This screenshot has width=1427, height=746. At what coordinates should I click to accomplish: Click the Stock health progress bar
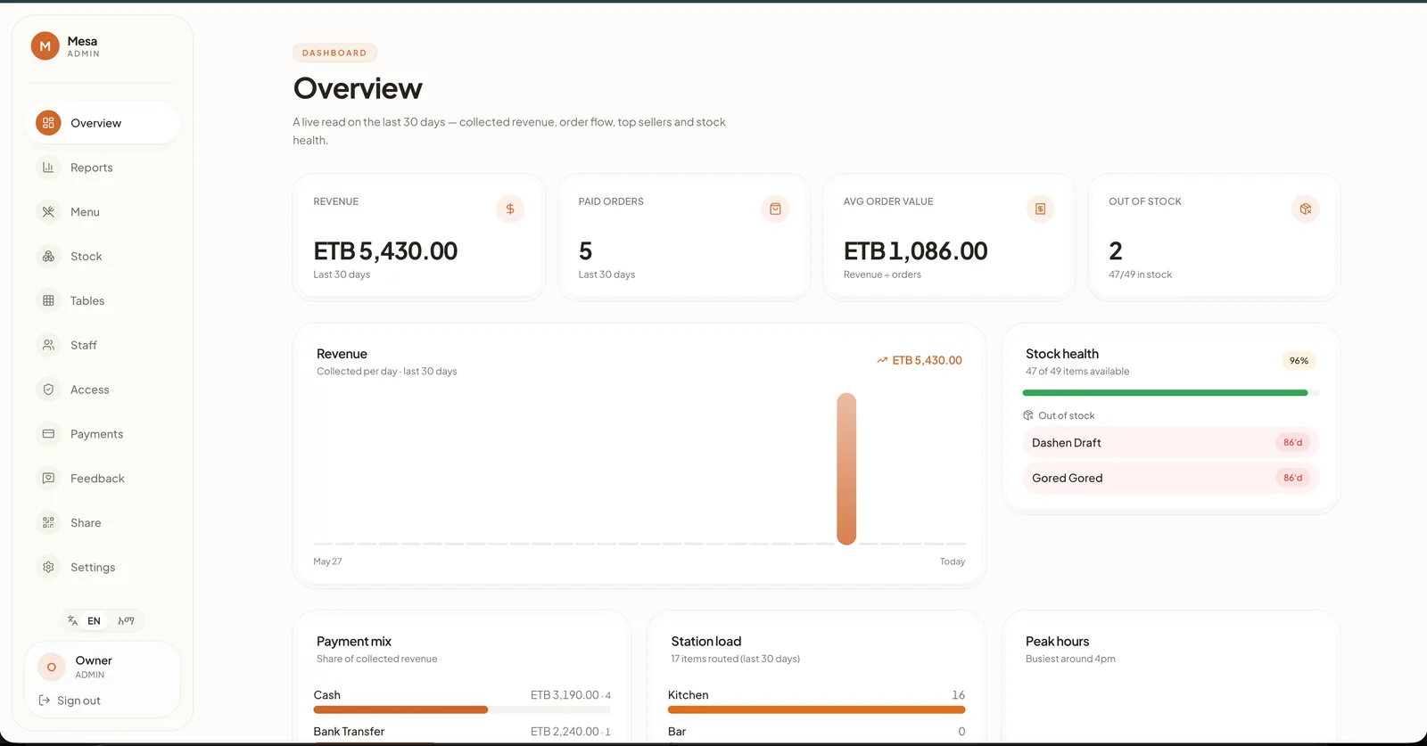coord(1170,393)
